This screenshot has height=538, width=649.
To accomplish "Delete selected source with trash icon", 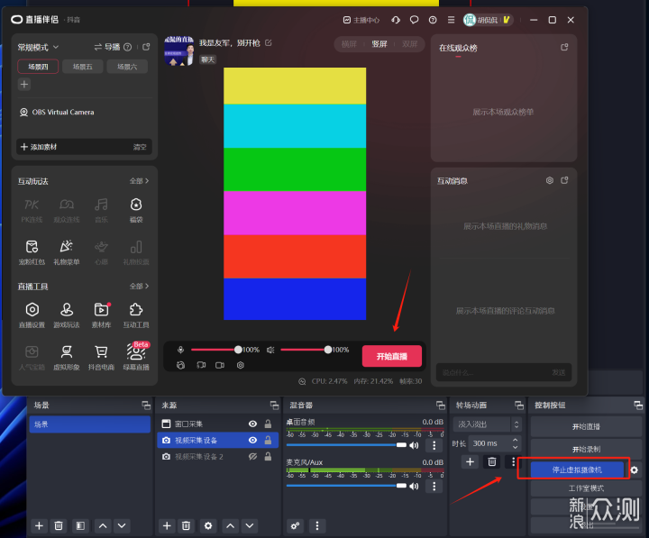I will 187,525.
